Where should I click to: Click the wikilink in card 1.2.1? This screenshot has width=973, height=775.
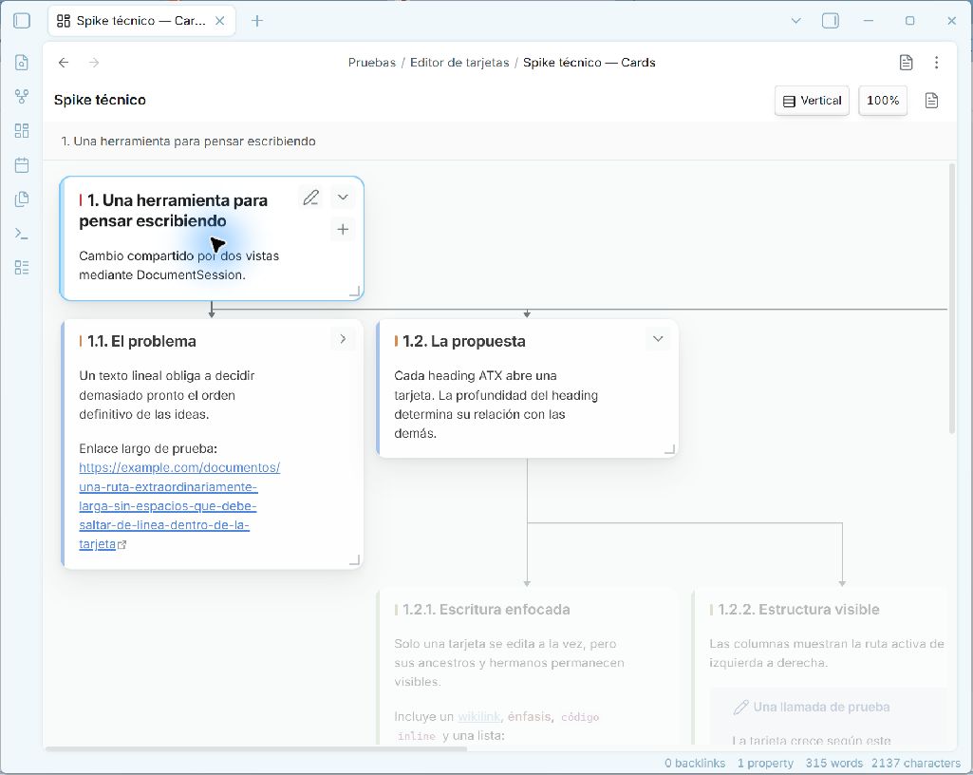pyautogui.click(x=478, y=717)
